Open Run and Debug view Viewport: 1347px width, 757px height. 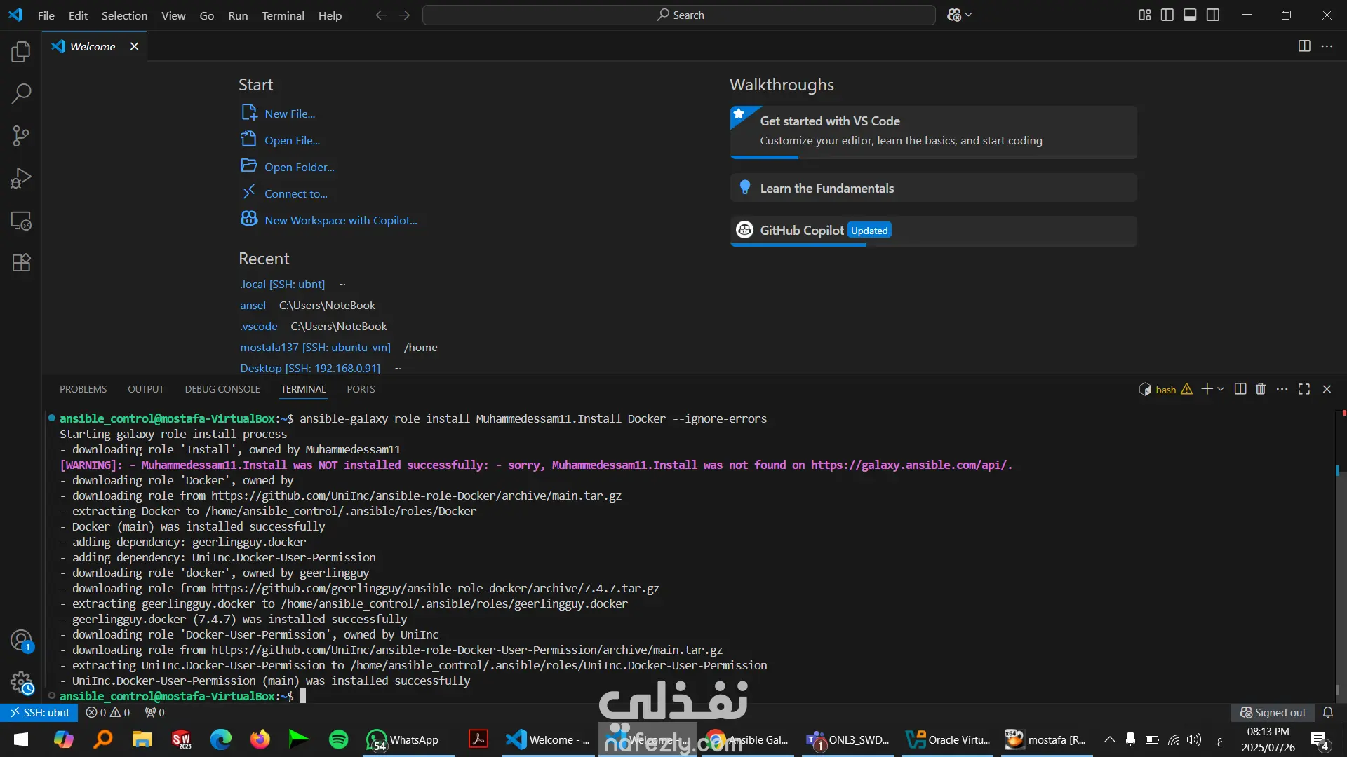tap(21, 178)
